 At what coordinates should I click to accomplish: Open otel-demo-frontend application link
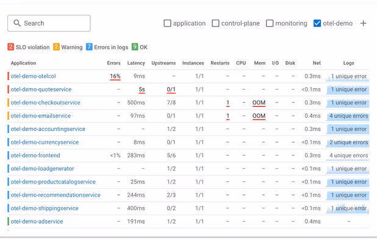[x=35, y=155]
